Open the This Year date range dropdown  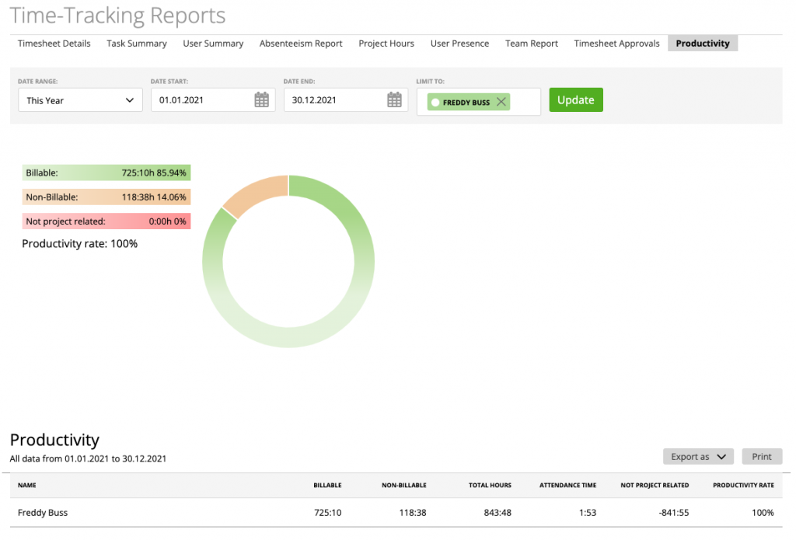click(79, 99)
